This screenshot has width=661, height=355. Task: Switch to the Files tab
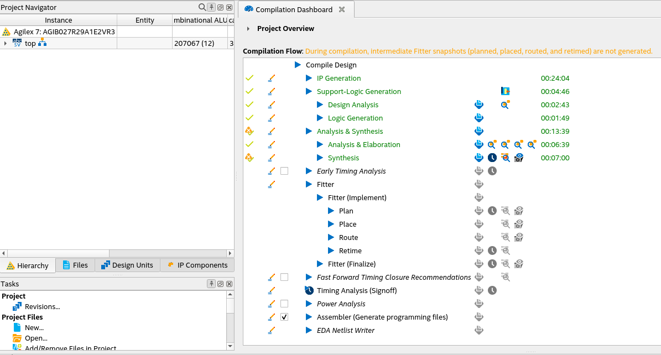75,265
